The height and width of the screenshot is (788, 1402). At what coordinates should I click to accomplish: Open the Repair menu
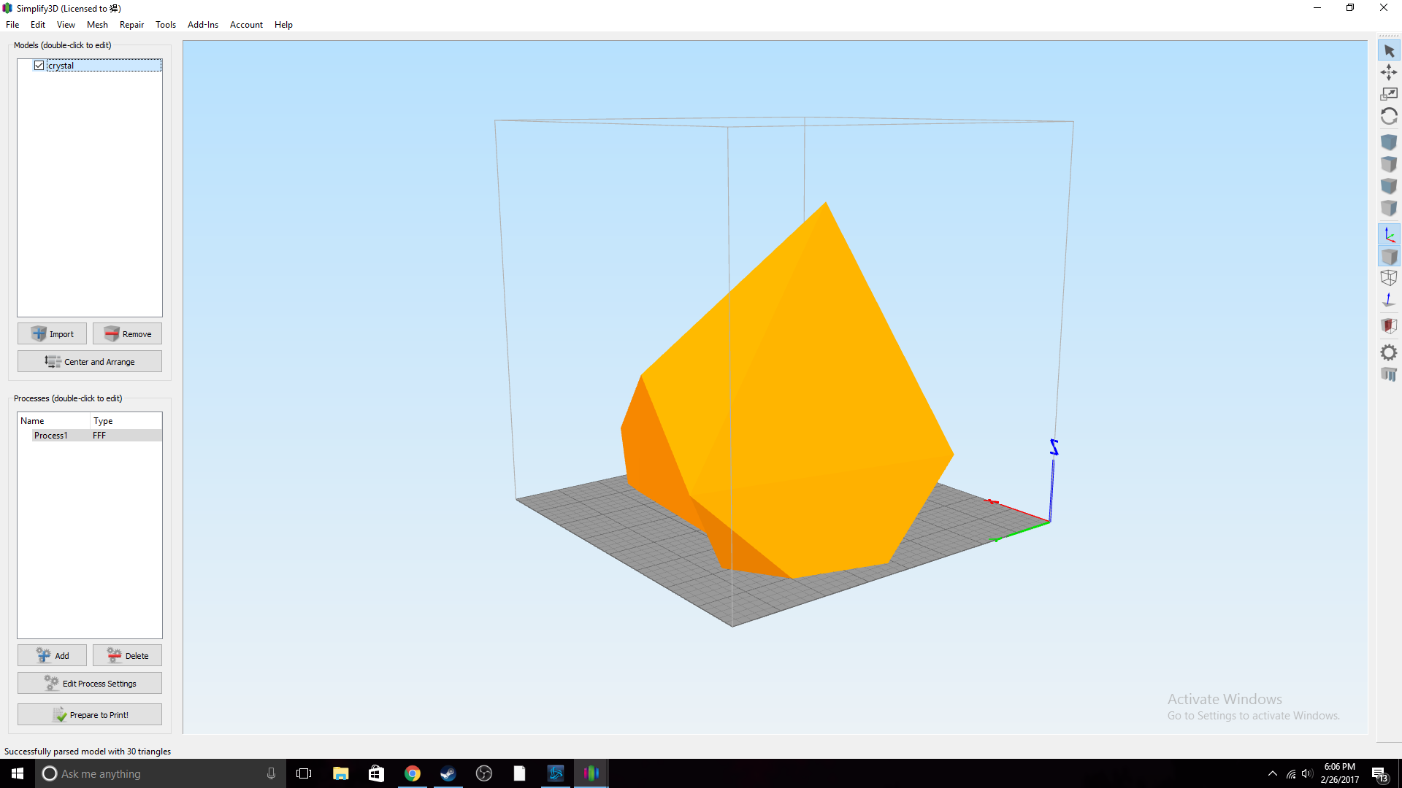(x=131, y=25)
